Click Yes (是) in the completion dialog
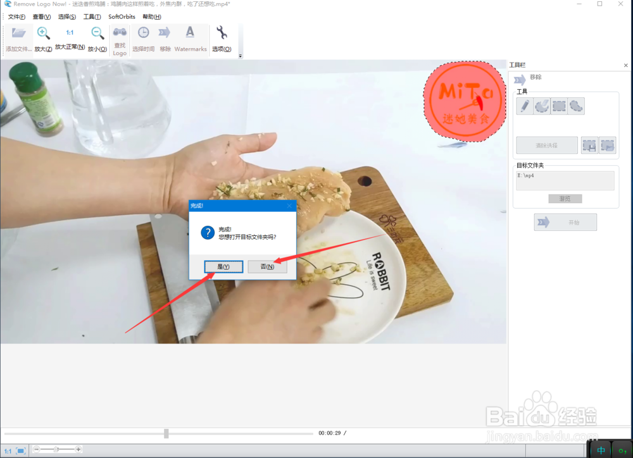Screen dimensions: 633x458 click(x=223, y=267)
